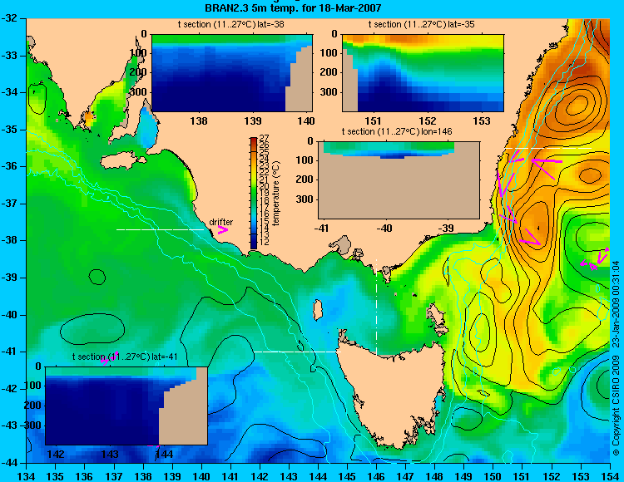
Task: Open the lat=-38 temperature section inset plot
Action: (232, 73)
